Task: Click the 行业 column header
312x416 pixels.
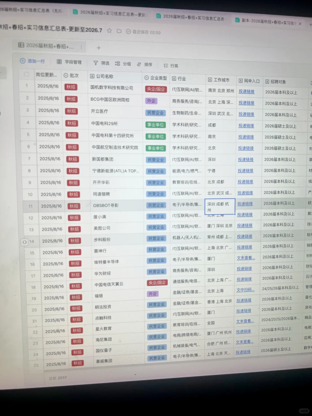Action: tap(187, 79)
